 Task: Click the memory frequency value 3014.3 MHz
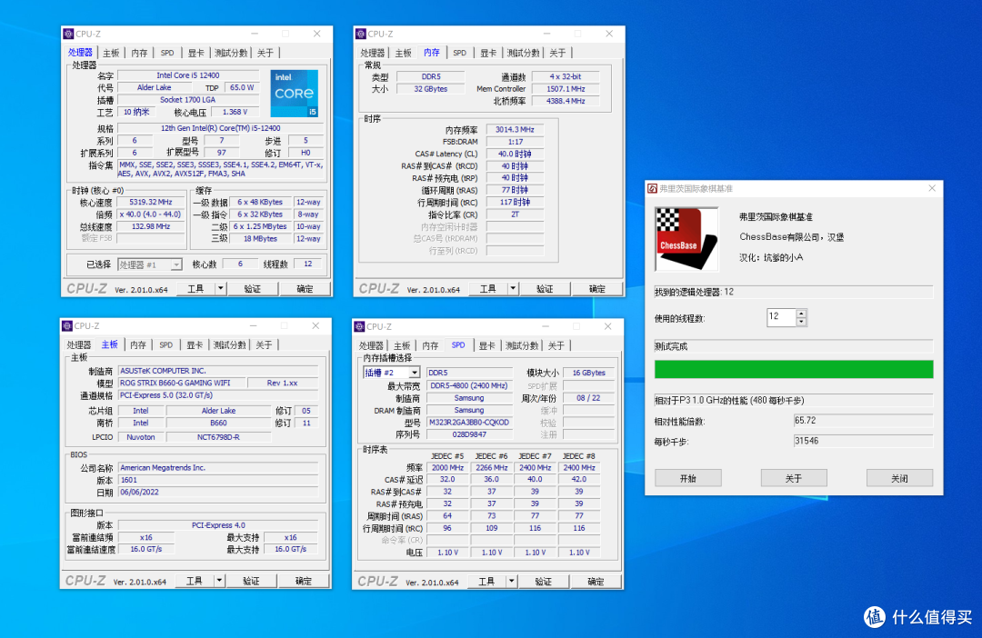[x=515, y=130]
